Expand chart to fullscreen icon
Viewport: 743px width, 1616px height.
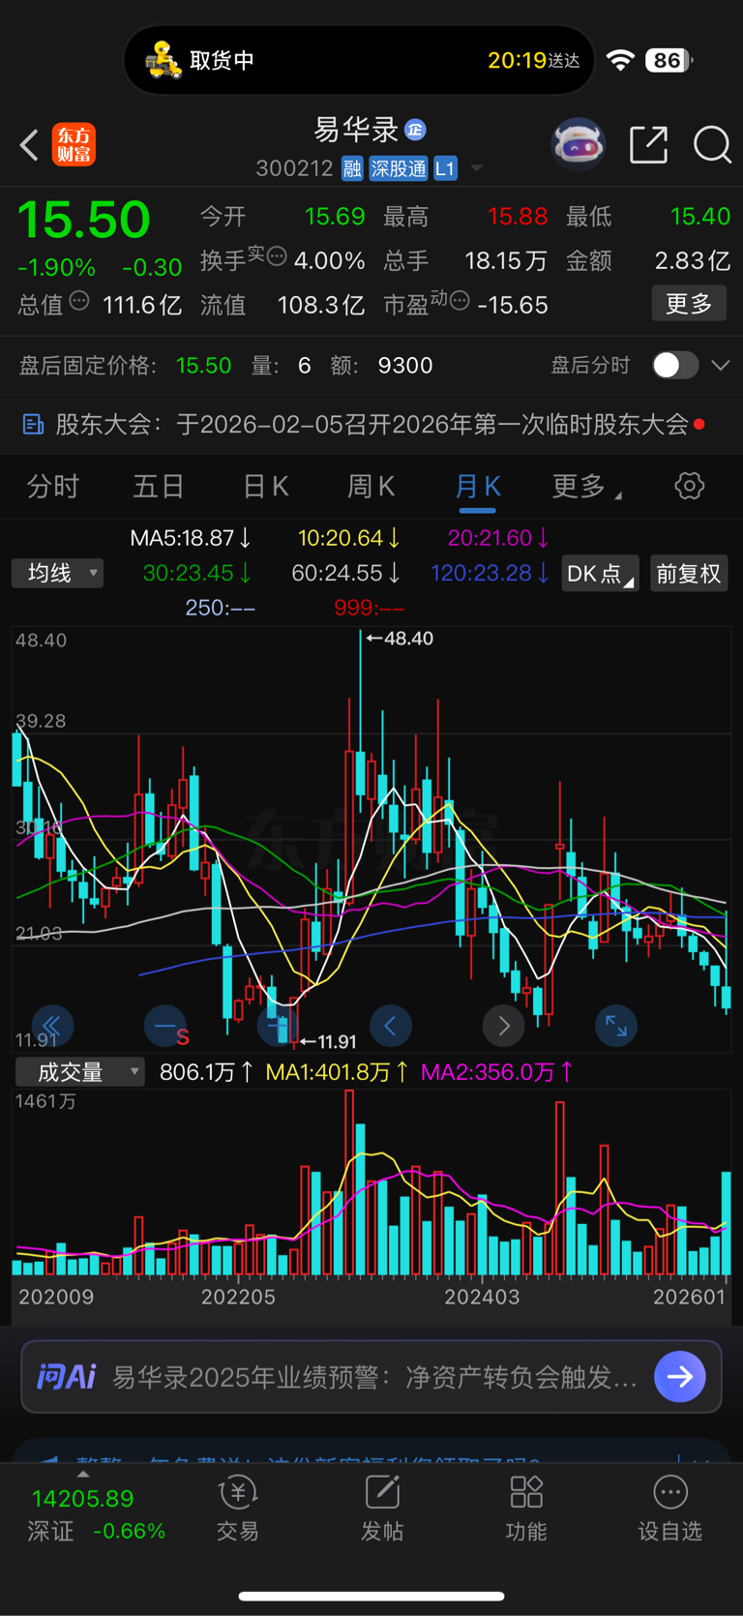tap(616, 1026)
